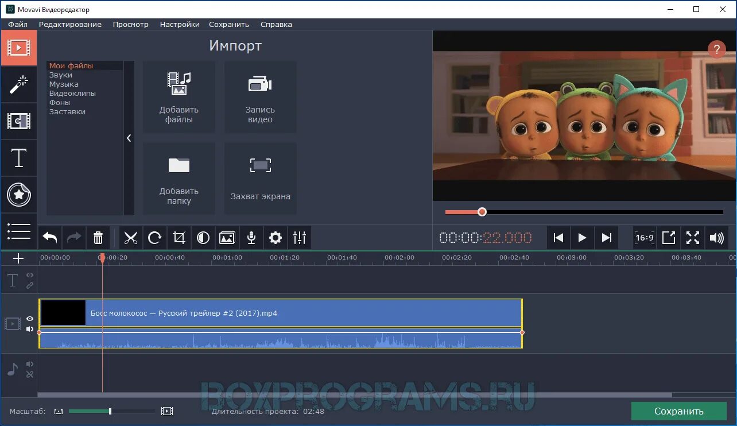The width and height of the screenshot is (737, 426).
Task: Toggle link on the music track
Action: 30,374
